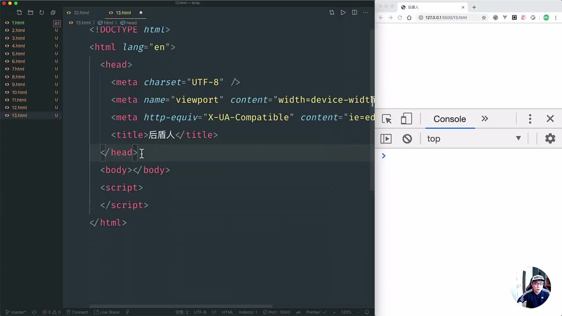This screenshot has width=562, height=316.
Task: Go back in the browser
Action: click(x=381, y=18)
